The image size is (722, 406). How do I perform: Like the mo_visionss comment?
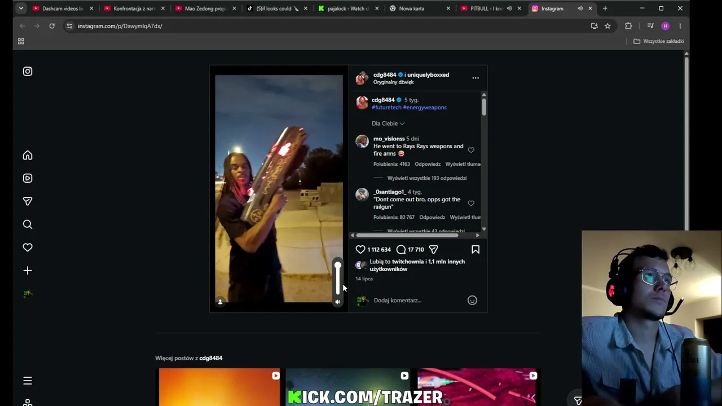(x=471, y=150)
